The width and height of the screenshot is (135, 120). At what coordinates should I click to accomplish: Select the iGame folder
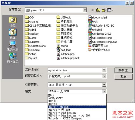coord(31,38)
